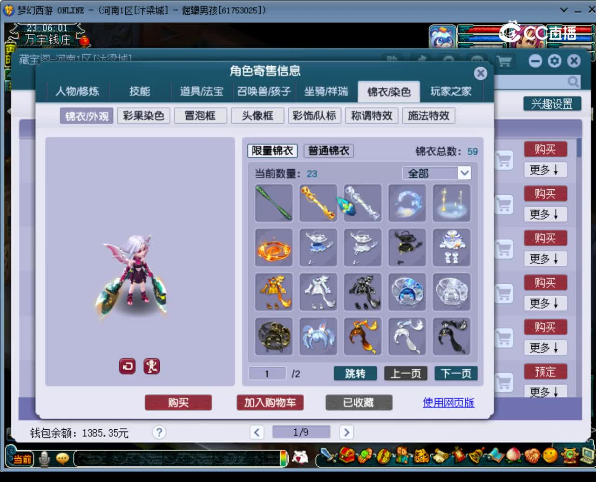Screen dimensions: 596x482
Task: Select the 普通锦衣 filter
Action: [x=329, y=151]
